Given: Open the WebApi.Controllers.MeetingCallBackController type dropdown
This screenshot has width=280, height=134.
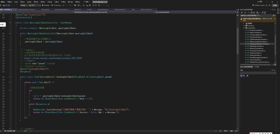Looking at the screenshot, I should pyautogui.click(x=114, y=12).
